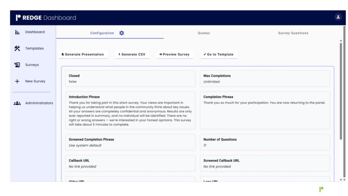Screen dimensions: 348x196
Task: Click the New Survey plus icon
Action: pos(17,82)
